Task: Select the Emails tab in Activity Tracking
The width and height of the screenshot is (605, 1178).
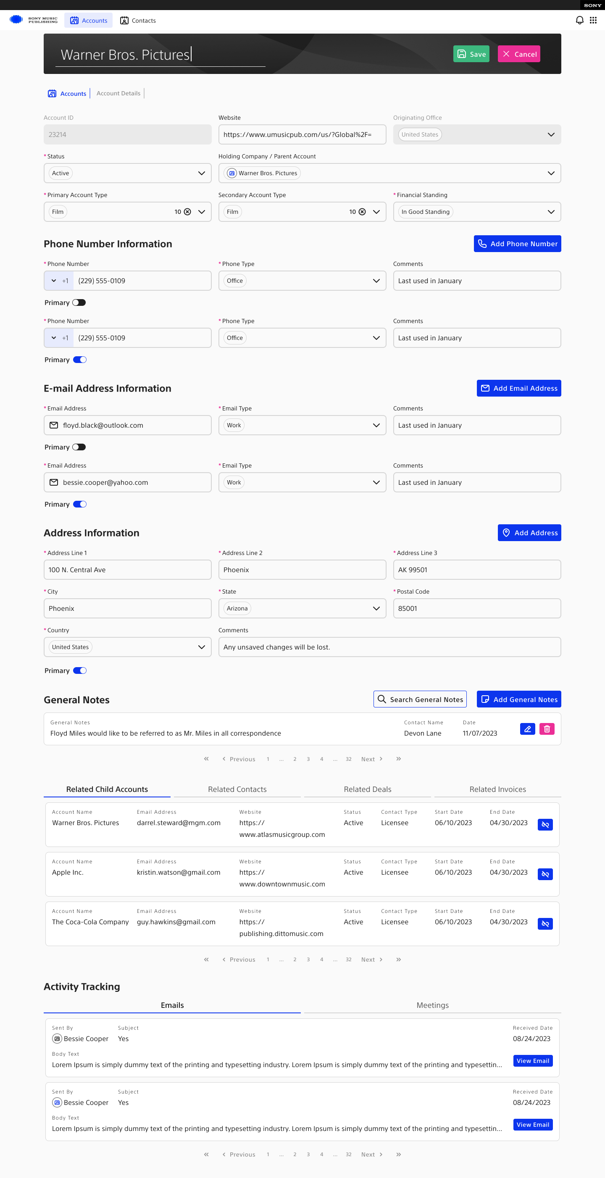Action: 172,1005
